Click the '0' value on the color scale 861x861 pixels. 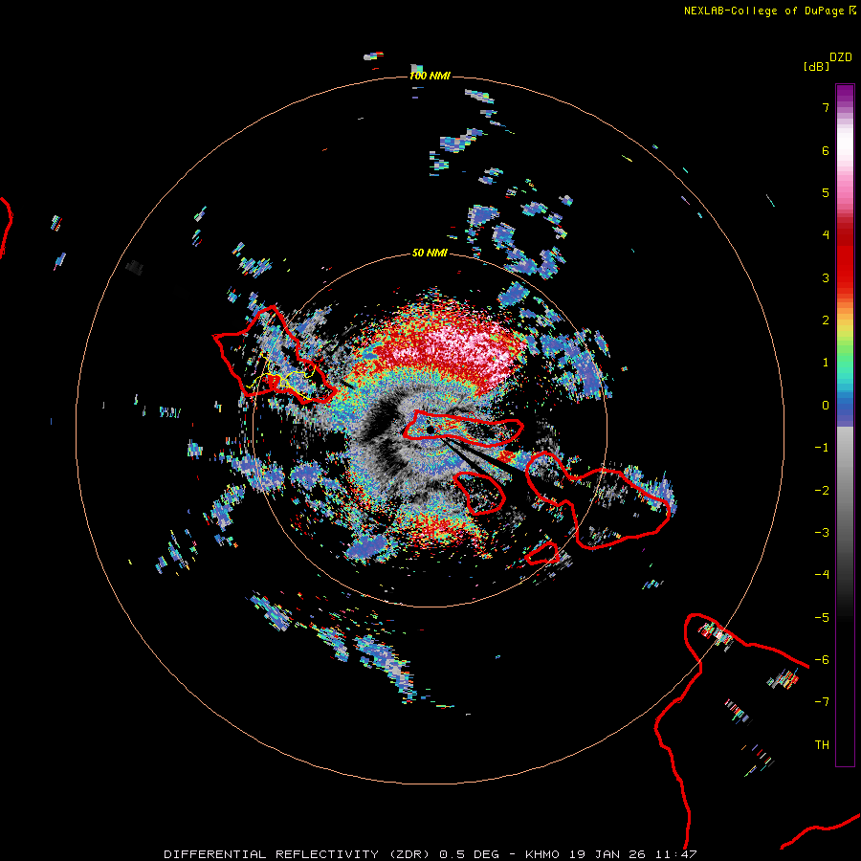point(826,406)
